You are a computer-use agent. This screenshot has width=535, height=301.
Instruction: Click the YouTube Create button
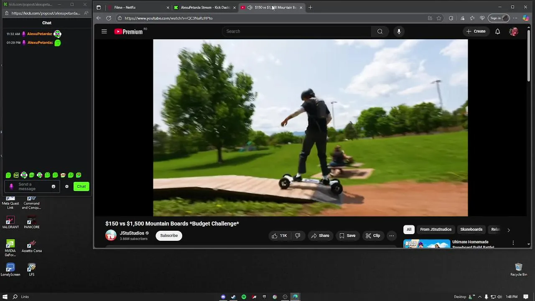pos(476,31)
